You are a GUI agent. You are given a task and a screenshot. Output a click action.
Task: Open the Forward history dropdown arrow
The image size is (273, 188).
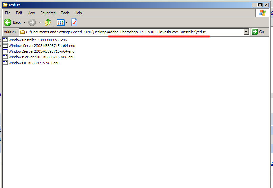point(40,22)
